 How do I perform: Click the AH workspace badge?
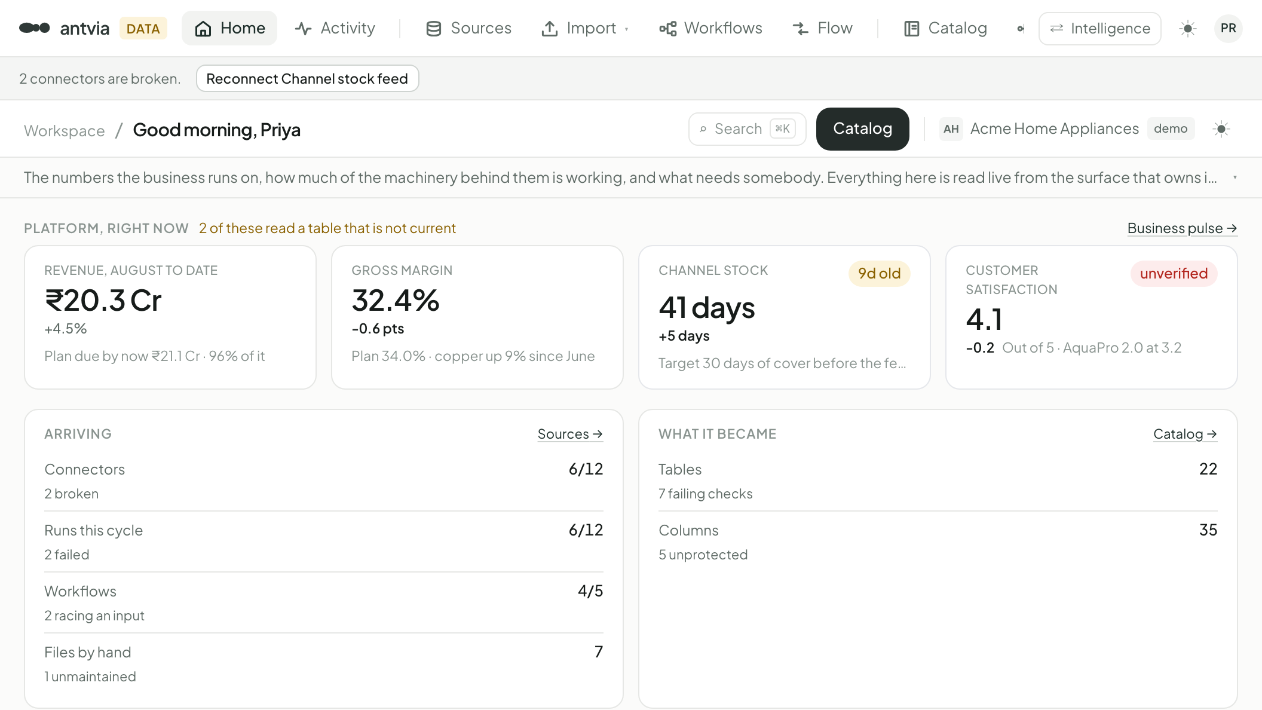point(951,128)
